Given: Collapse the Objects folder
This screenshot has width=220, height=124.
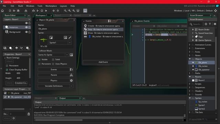Looking at the screenshot, I should (190, 59).
